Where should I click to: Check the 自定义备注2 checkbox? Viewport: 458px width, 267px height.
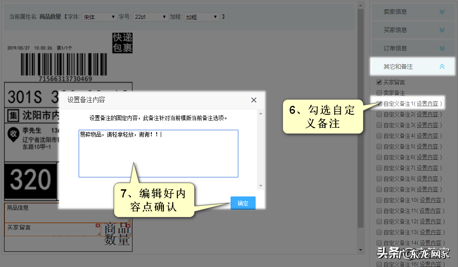pyautogui.click(x=379, y=114)
